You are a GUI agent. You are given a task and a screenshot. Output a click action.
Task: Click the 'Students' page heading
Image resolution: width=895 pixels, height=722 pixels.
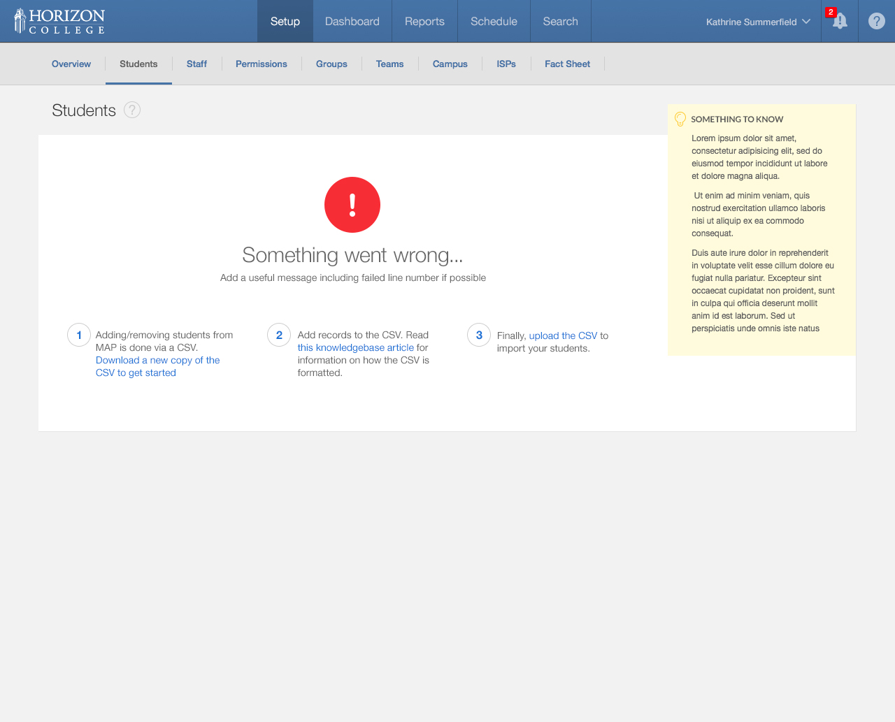click(84, 110)
